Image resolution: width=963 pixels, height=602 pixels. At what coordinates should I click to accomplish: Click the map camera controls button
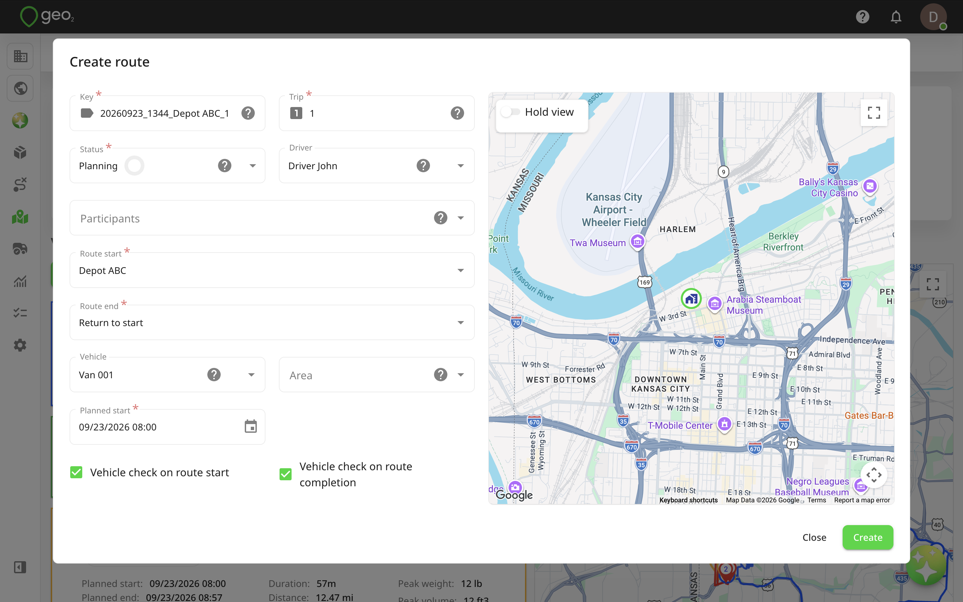click(x=873, y=475)
